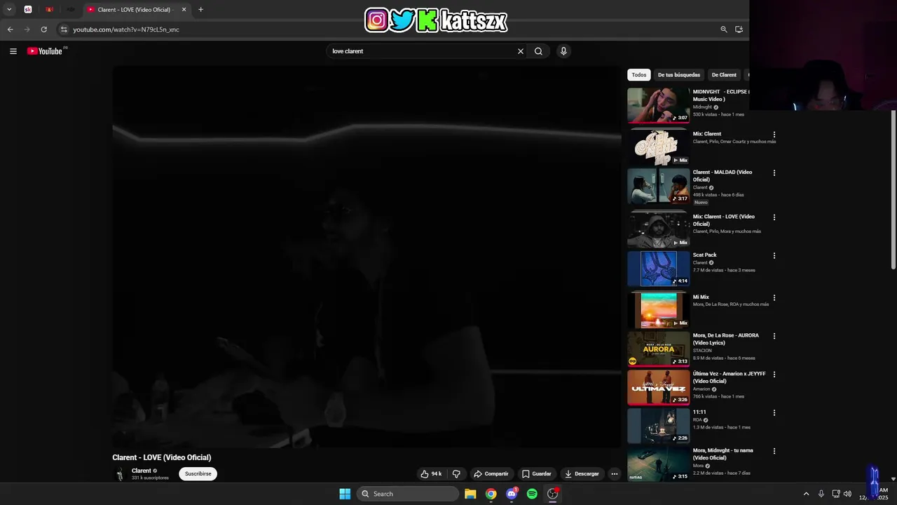Open Spotify from the taskbar
The height and width of the screenshot is (505, 897).
pyautogui.click(x=532, y=494)
